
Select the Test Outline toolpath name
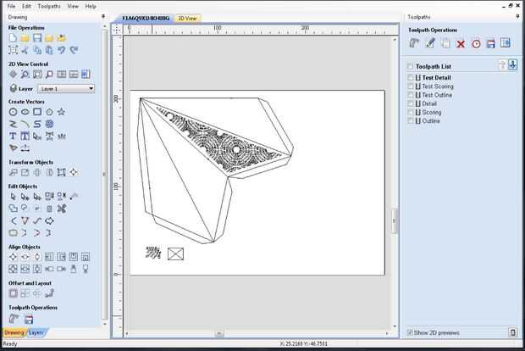437,95
